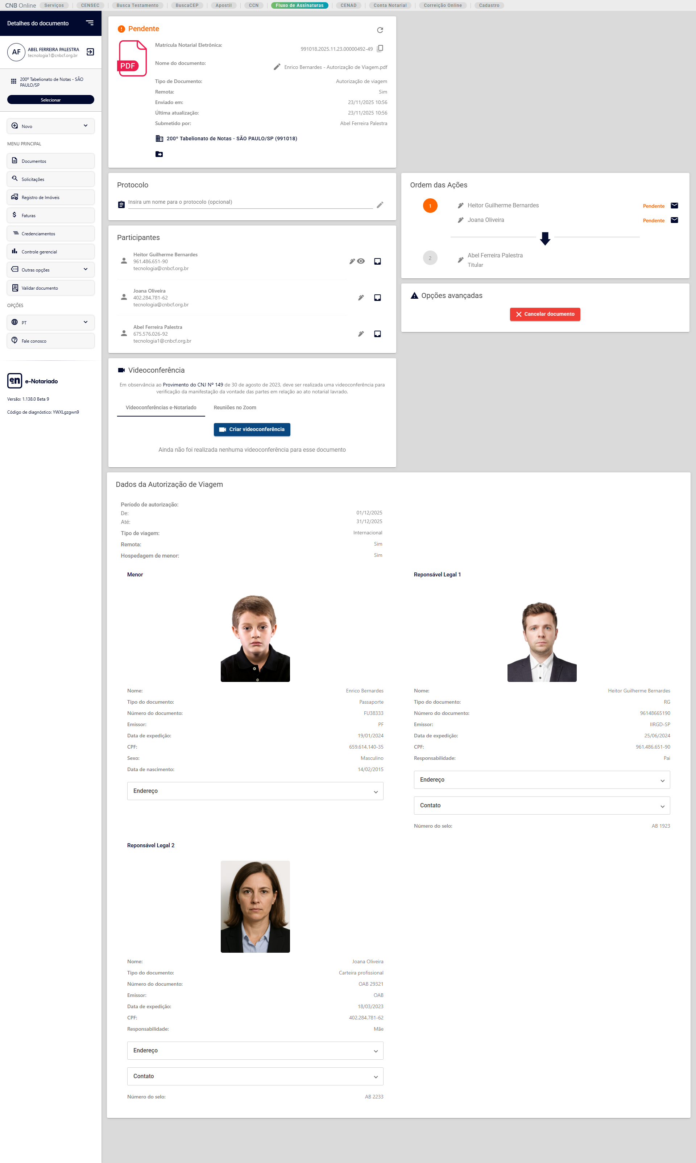Click logout icon next to Abel Ferreira Palestra
Viewport: 696px width, 1163px height.
91,52
